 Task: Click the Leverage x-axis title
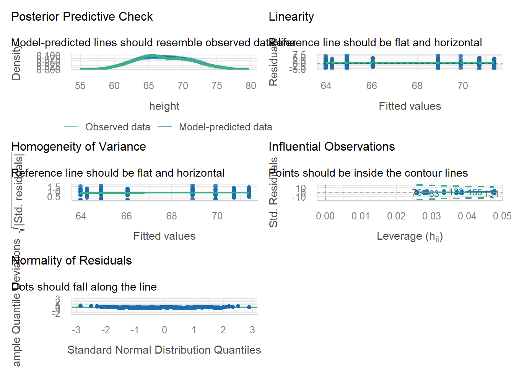pos(410,236)
